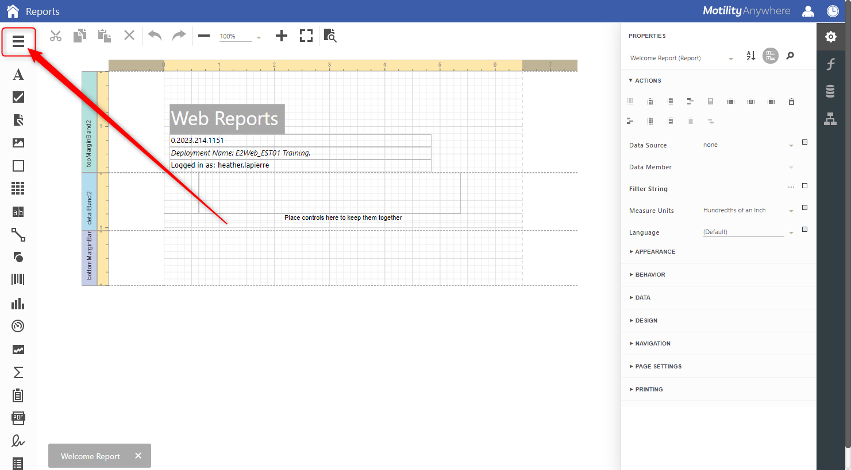Select the Web Reports title label
The image size is (851, 470).
click(228, 119)
